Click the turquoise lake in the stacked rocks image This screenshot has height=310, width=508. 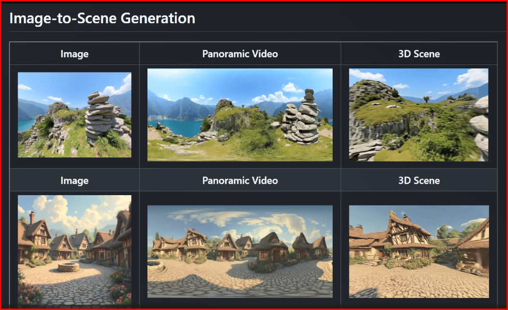[26, 125]
